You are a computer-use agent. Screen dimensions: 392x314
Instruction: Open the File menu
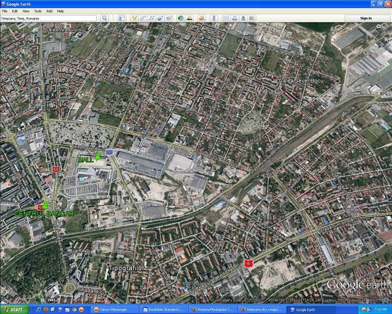pos(5,10)
